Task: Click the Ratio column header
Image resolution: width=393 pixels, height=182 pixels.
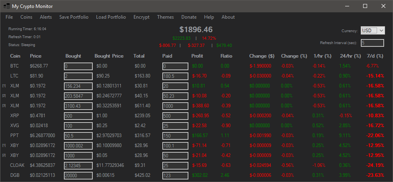Action: 226,56
